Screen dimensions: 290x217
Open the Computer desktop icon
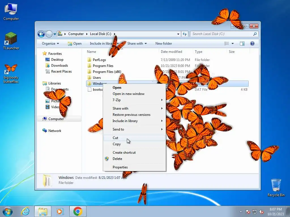coord(11,12)
